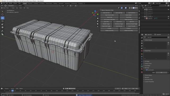170x96 pixels.
Task: Open the viewport Add menu
Action: tap(24, 8)
